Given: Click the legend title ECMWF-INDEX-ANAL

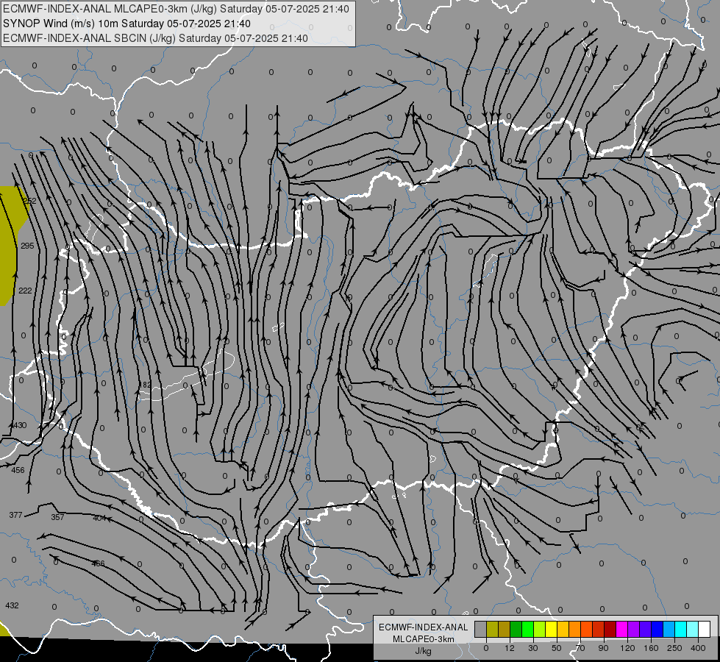Looking at the screenshot, I should pos(424,627).
